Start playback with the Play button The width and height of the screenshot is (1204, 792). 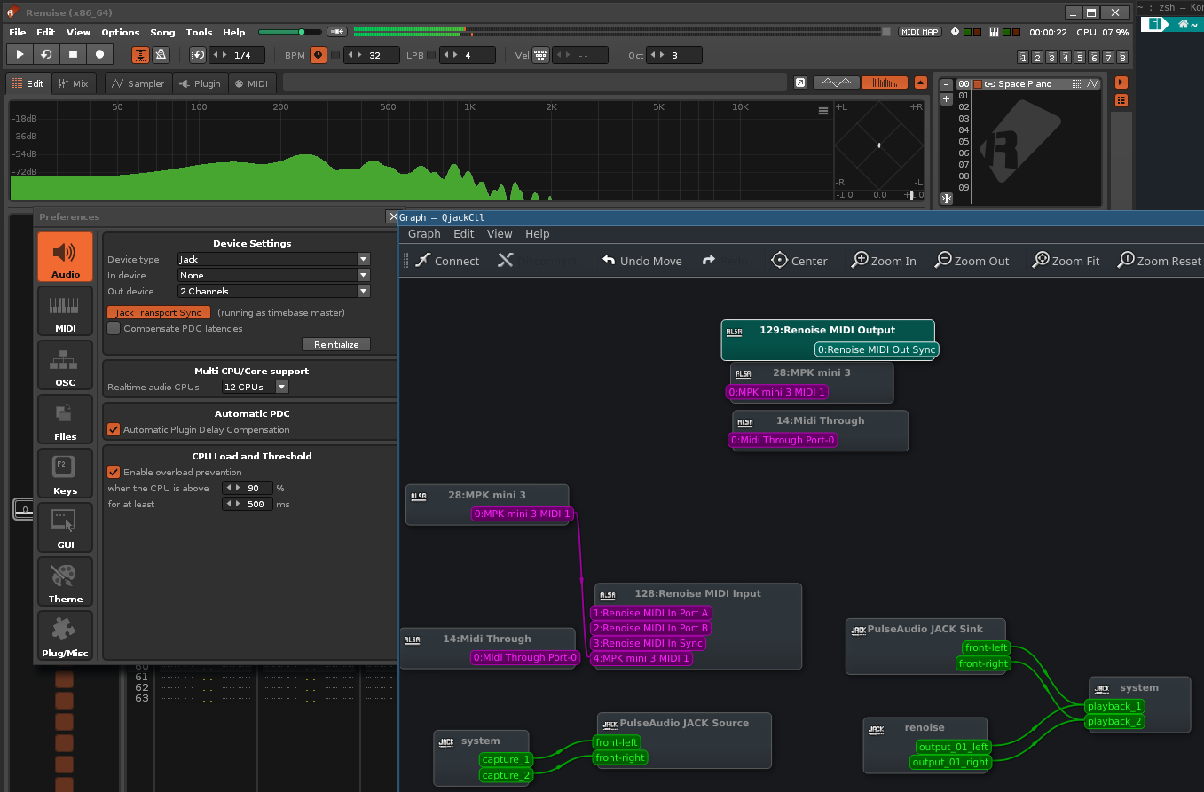pos(20,55)
